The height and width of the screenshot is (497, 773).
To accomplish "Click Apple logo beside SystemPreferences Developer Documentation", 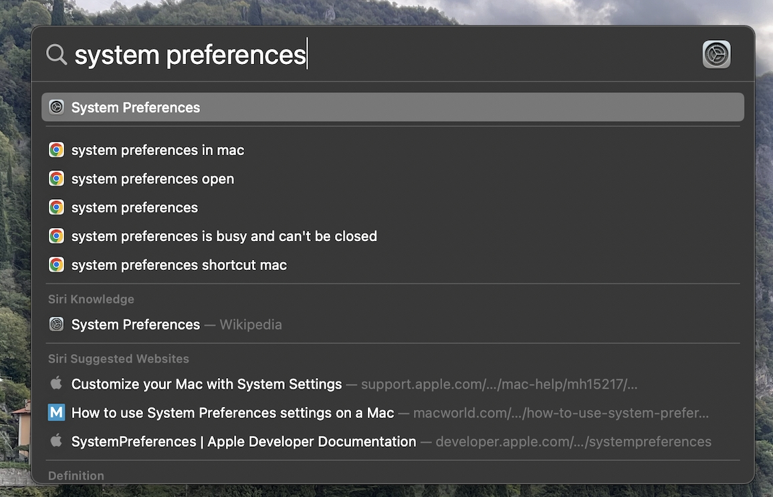I will 56,440.
